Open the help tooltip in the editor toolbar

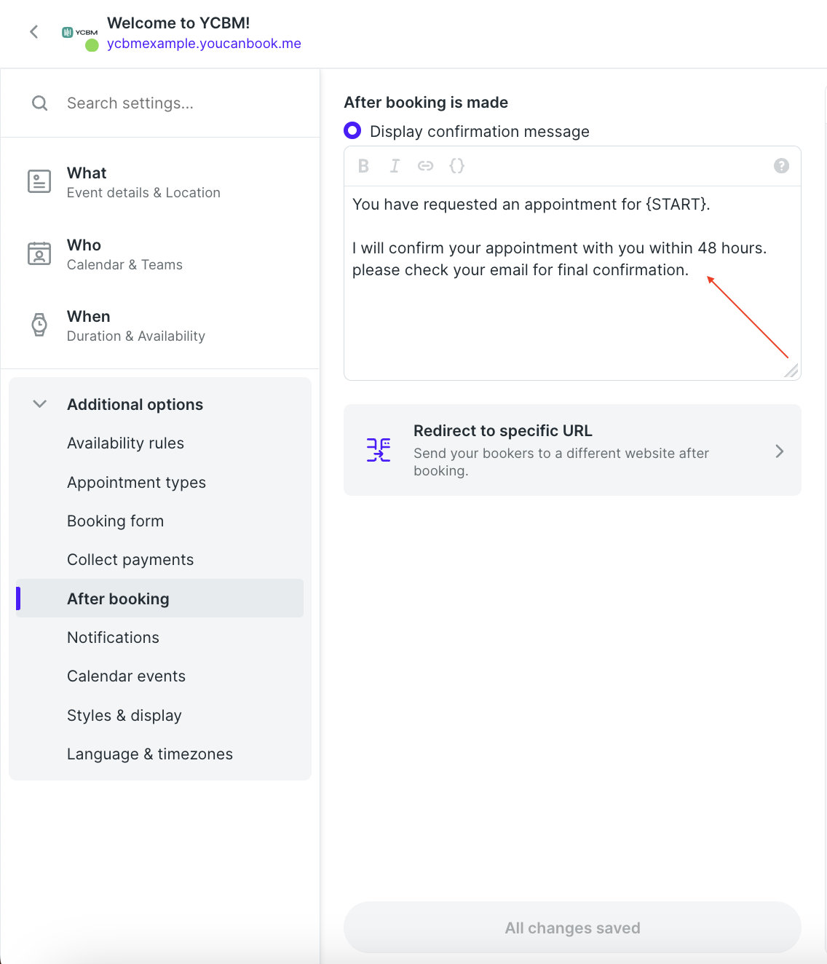pos(781,166)
